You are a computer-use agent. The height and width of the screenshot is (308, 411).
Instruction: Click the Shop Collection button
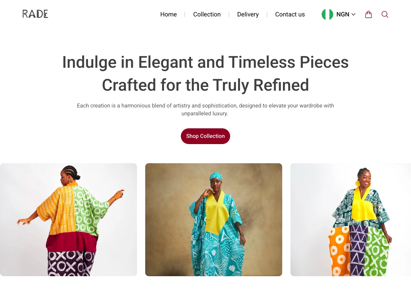pos(206,136)
